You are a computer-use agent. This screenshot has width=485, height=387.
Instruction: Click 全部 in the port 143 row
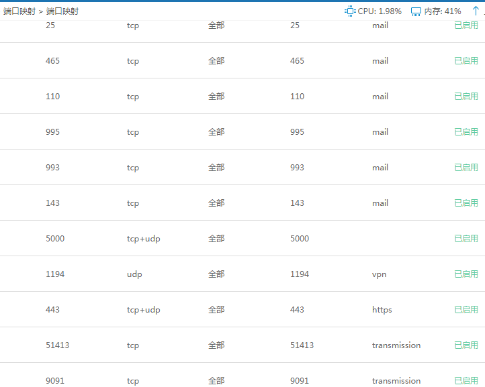click(x=216, y=203)
